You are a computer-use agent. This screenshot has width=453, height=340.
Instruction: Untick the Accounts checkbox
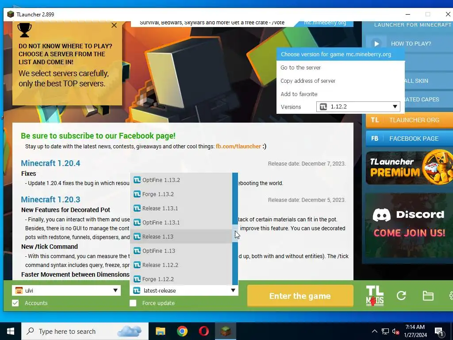click(x=15, y=303)
